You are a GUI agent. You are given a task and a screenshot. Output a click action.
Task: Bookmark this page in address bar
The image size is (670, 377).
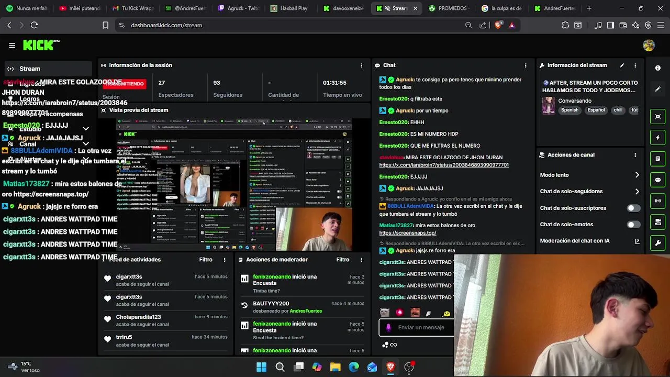[x=105, y=25]
